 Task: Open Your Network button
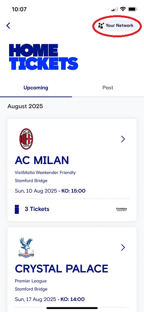coord(116,25)
